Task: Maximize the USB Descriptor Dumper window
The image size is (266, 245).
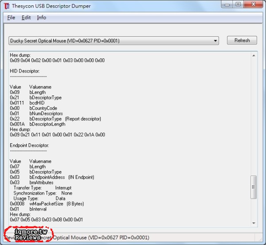Action: pyautogui.click(x=238, y=4)
